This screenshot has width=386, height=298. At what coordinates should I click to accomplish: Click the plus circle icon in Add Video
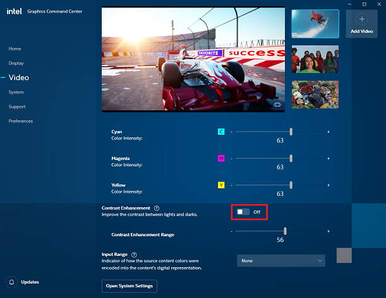[362, 19]
